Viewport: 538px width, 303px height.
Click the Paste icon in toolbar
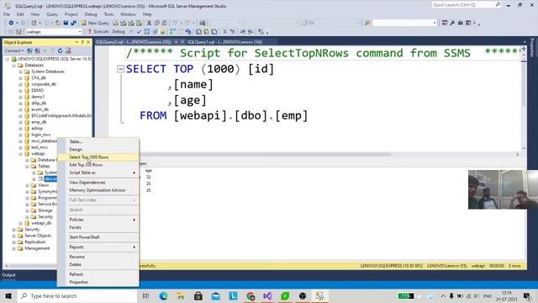[165, 23]
